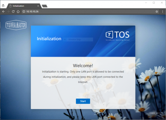Click the blue Start button
Viewport: 166px width, 120px height.
pyautogui.click(x=83, y=101)
